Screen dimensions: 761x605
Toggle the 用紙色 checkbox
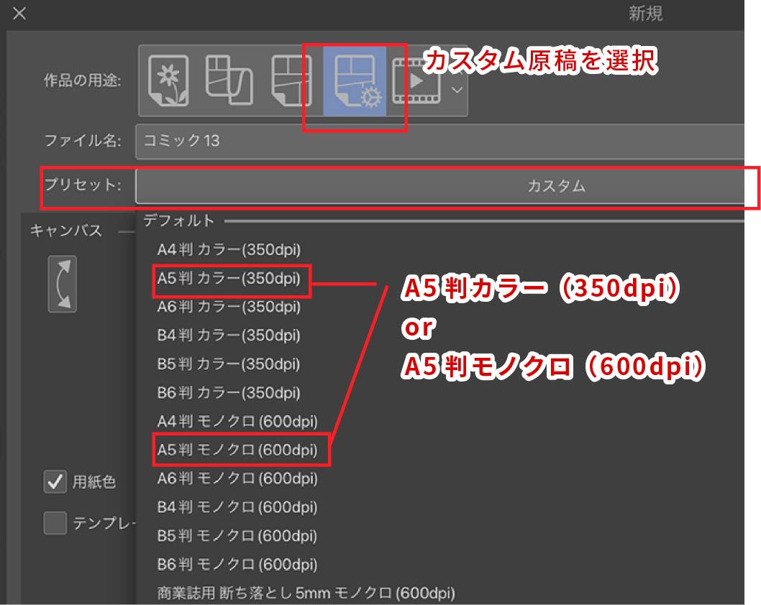click(55, 482)
